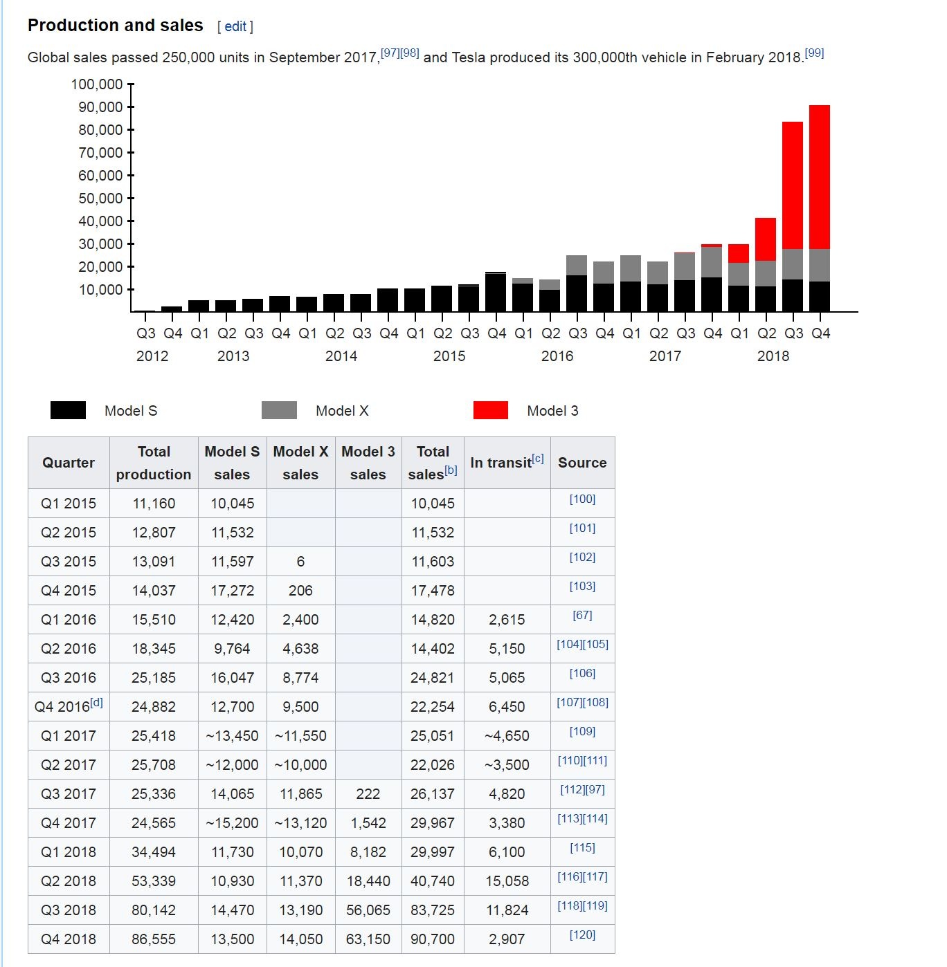This screenshot has width=947, height=967.
Task: Open source reference [113] for Q4 2017
Action: [x=570, y=818]
